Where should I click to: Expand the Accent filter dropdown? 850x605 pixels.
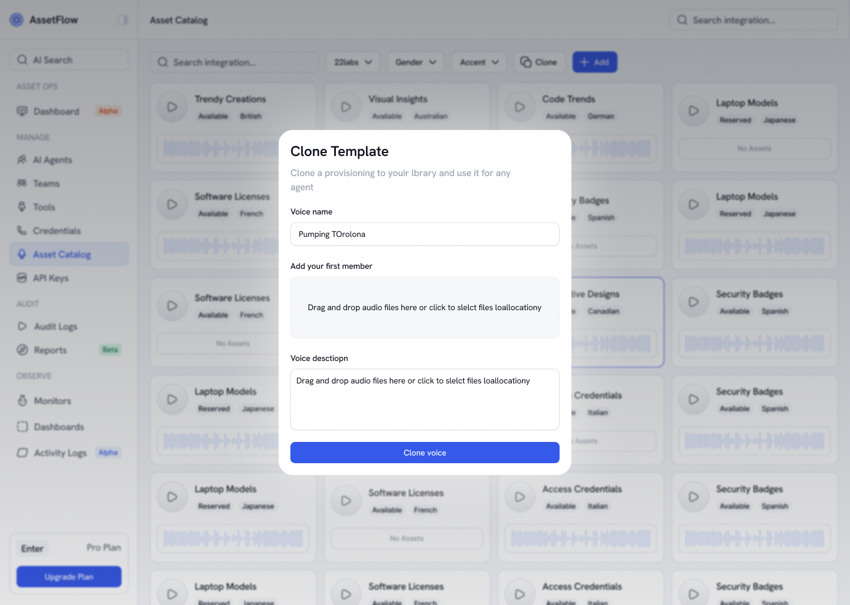[479, 62]
